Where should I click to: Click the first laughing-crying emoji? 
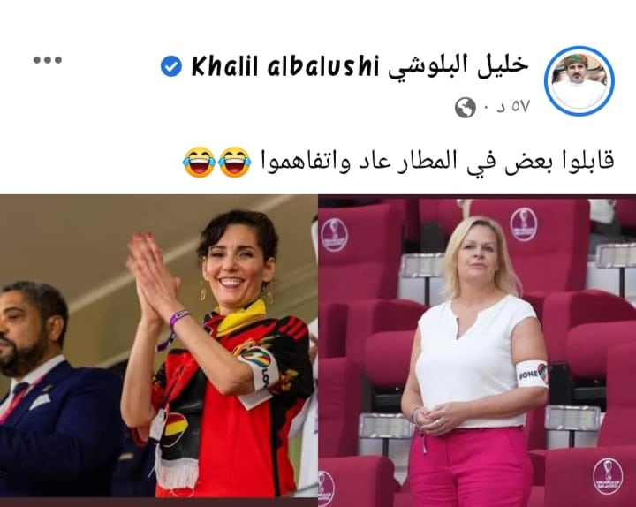(199, 162)
